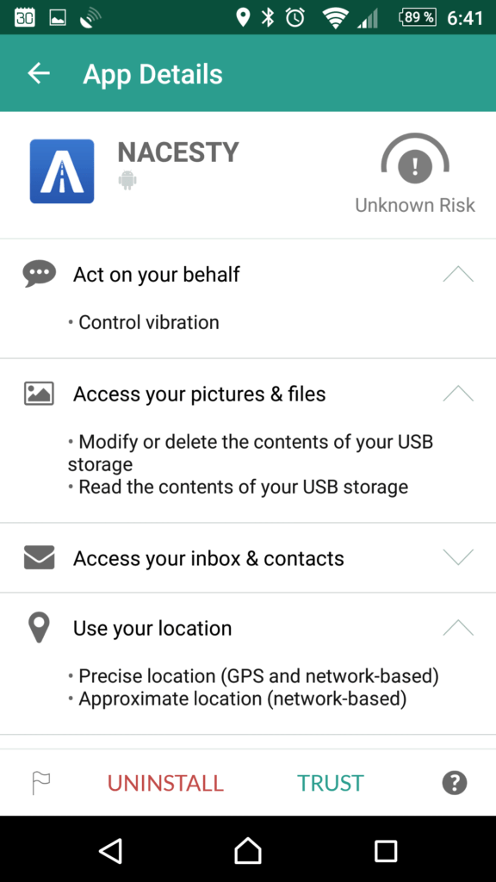This screenshot has height=882, width=496.
Task: Tap the Unknown Risk gauge icon
Action: point(415,162)
